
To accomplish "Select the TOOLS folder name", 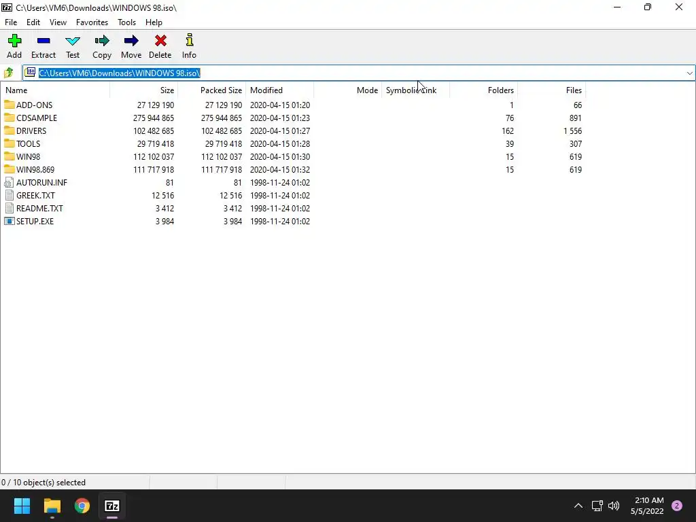I will 29,144.
